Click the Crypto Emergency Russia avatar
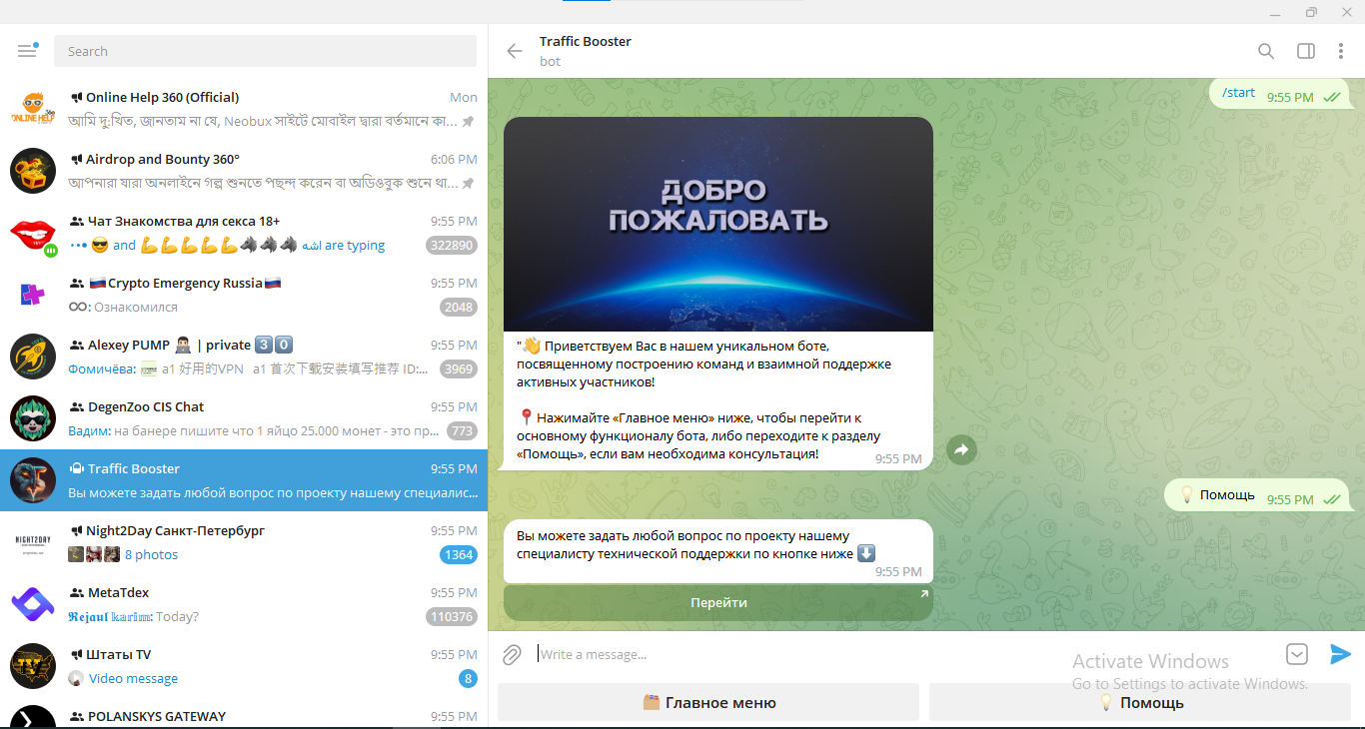The image size is (1365, 729). (x=33, y=295)
